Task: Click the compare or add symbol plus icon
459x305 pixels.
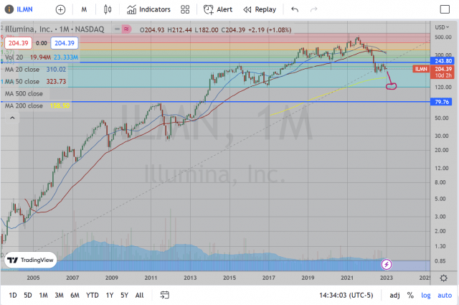Action: pos(60,9)
